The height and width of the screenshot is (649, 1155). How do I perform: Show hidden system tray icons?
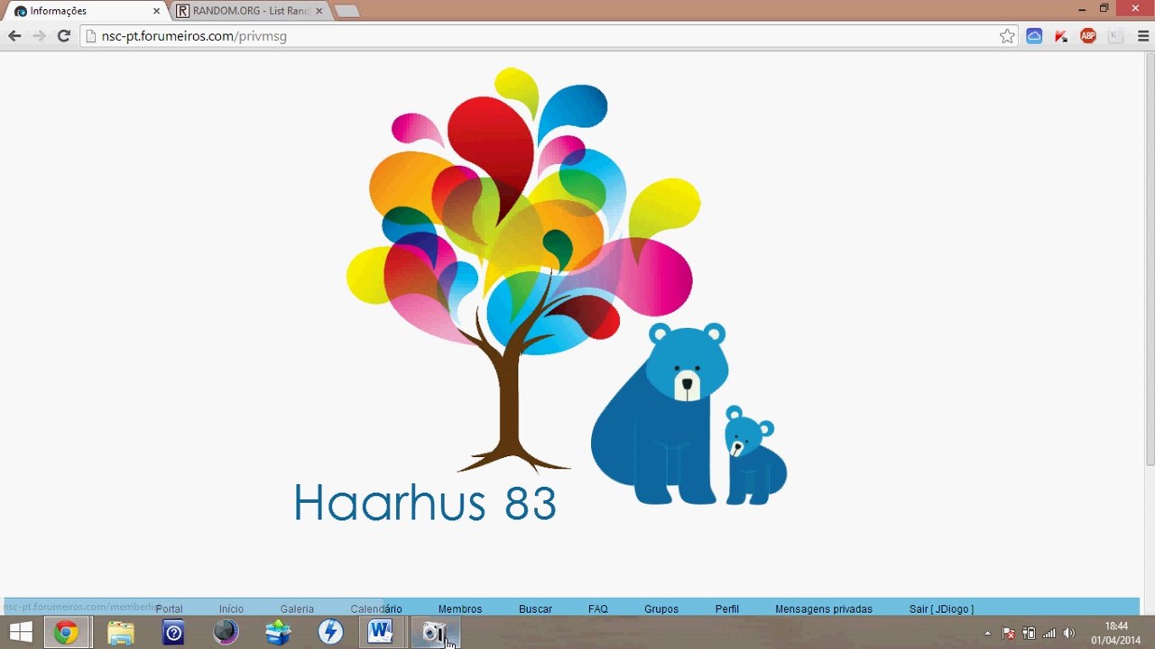(987, 634)
